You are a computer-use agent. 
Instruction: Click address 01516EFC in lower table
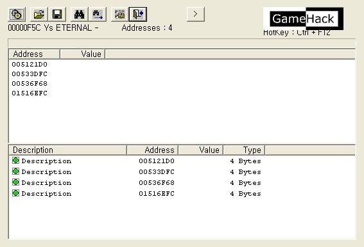coord(157,194)
